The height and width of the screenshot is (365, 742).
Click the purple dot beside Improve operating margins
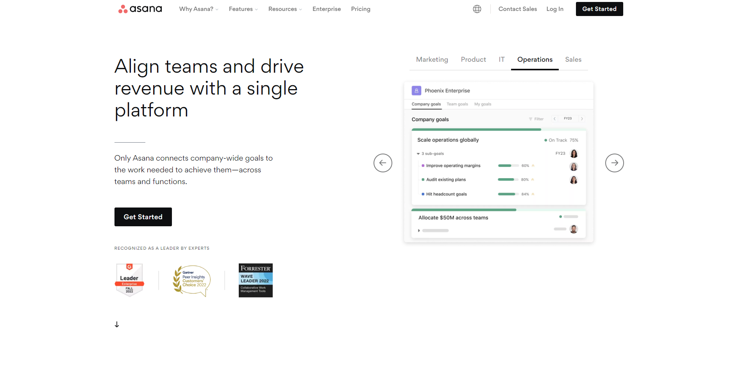(423, 165)
